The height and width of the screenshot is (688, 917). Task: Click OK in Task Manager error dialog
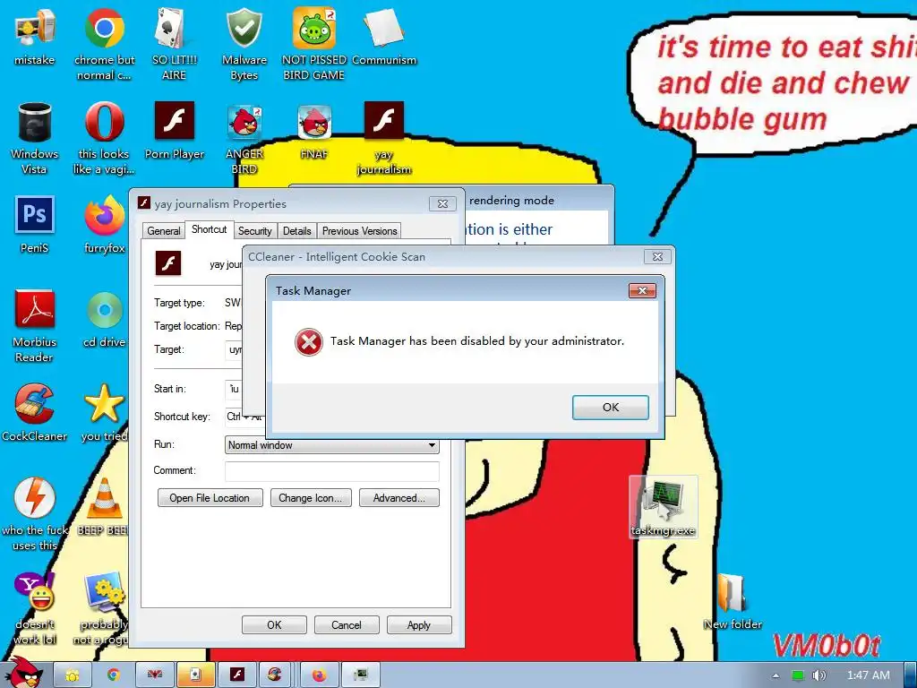pos(611,408)
